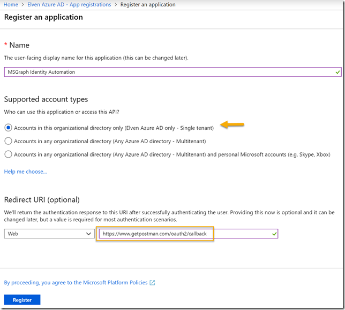Image resolution: width=345 pixels, height=310 pixels.
Task: Click the Name input field
Action: click(172, 72)
